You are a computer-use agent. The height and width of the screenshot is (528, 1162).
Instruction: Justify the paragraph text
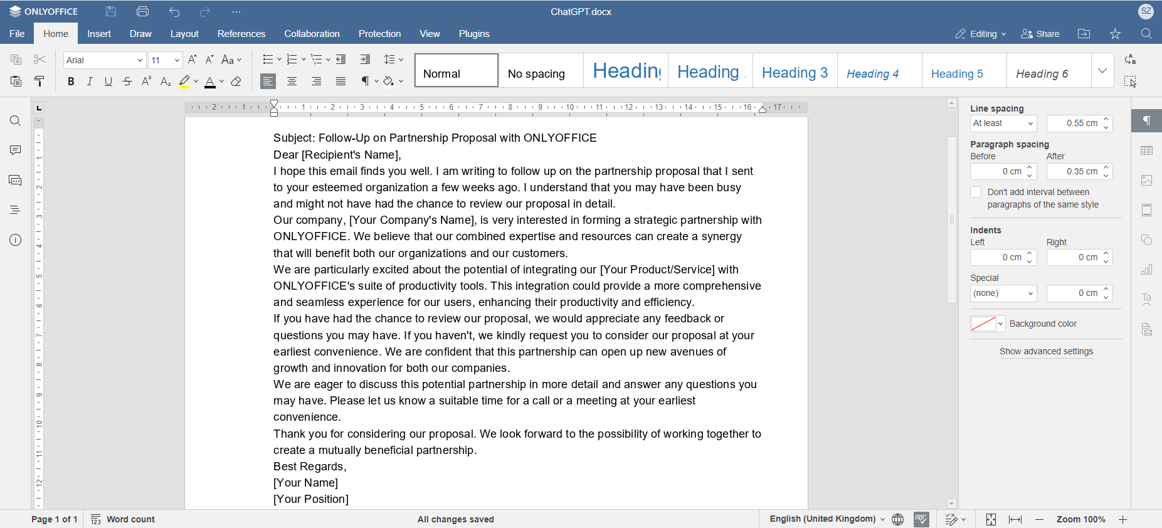pyautogui.click(x=341, y=82)
